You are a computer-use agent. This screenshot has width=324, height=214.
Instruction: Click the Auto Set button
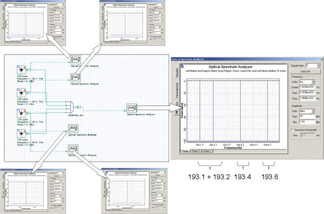coord(305,71)
